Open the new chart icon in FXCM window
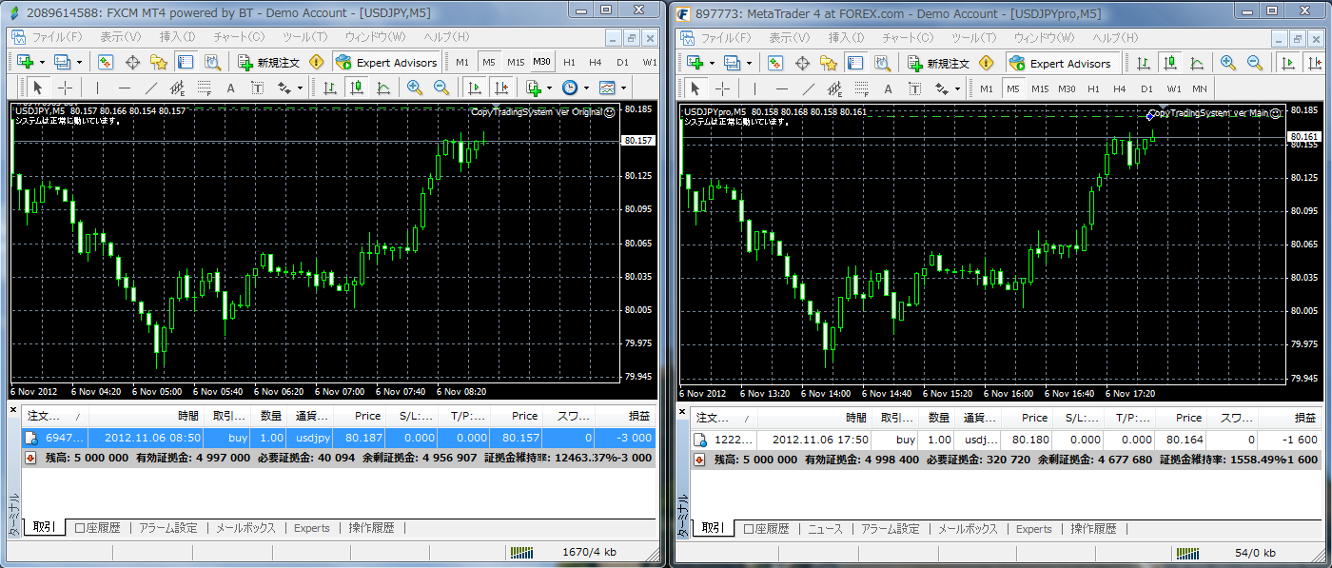The width and height of the screenshot is (1332, 568). (26, 63)
